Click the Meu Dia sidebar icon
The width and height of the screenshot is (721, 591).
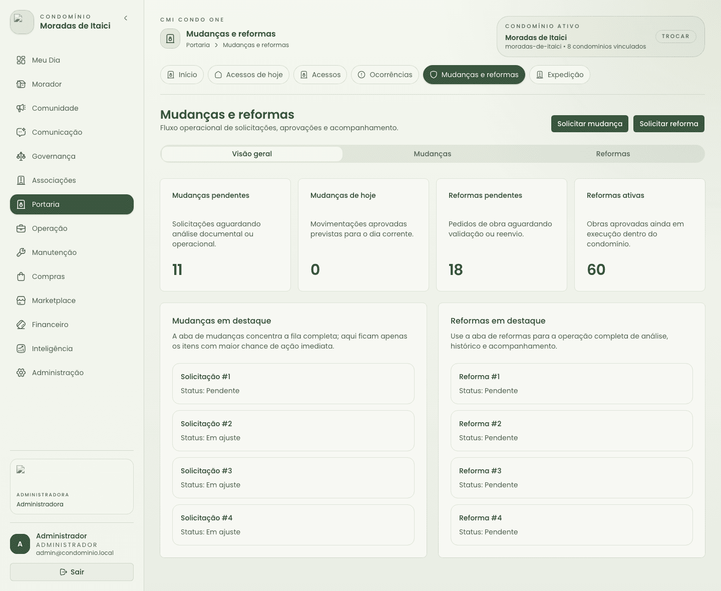click(21, 60)
